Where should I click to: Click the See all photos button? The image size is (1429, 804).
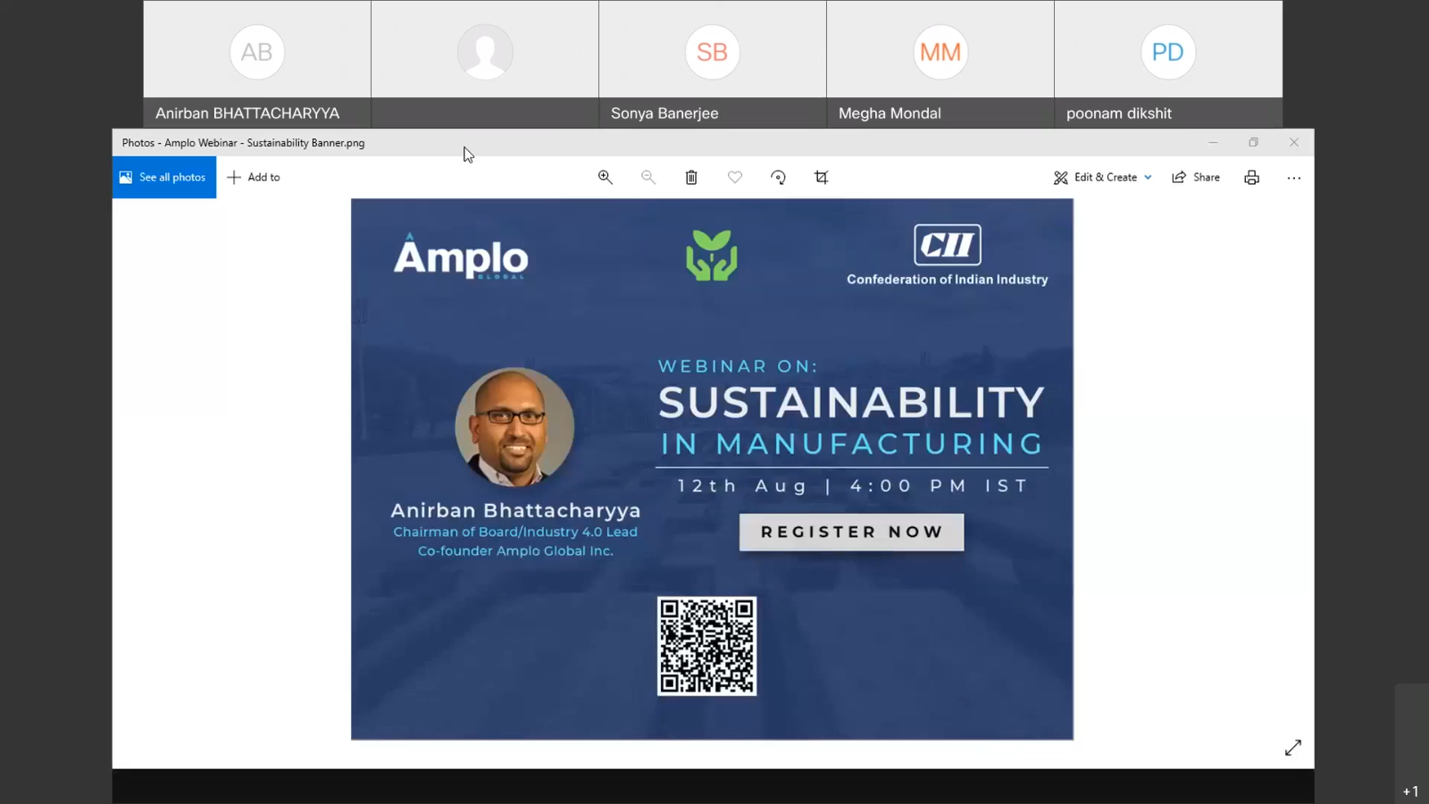[x=164, y=177]
